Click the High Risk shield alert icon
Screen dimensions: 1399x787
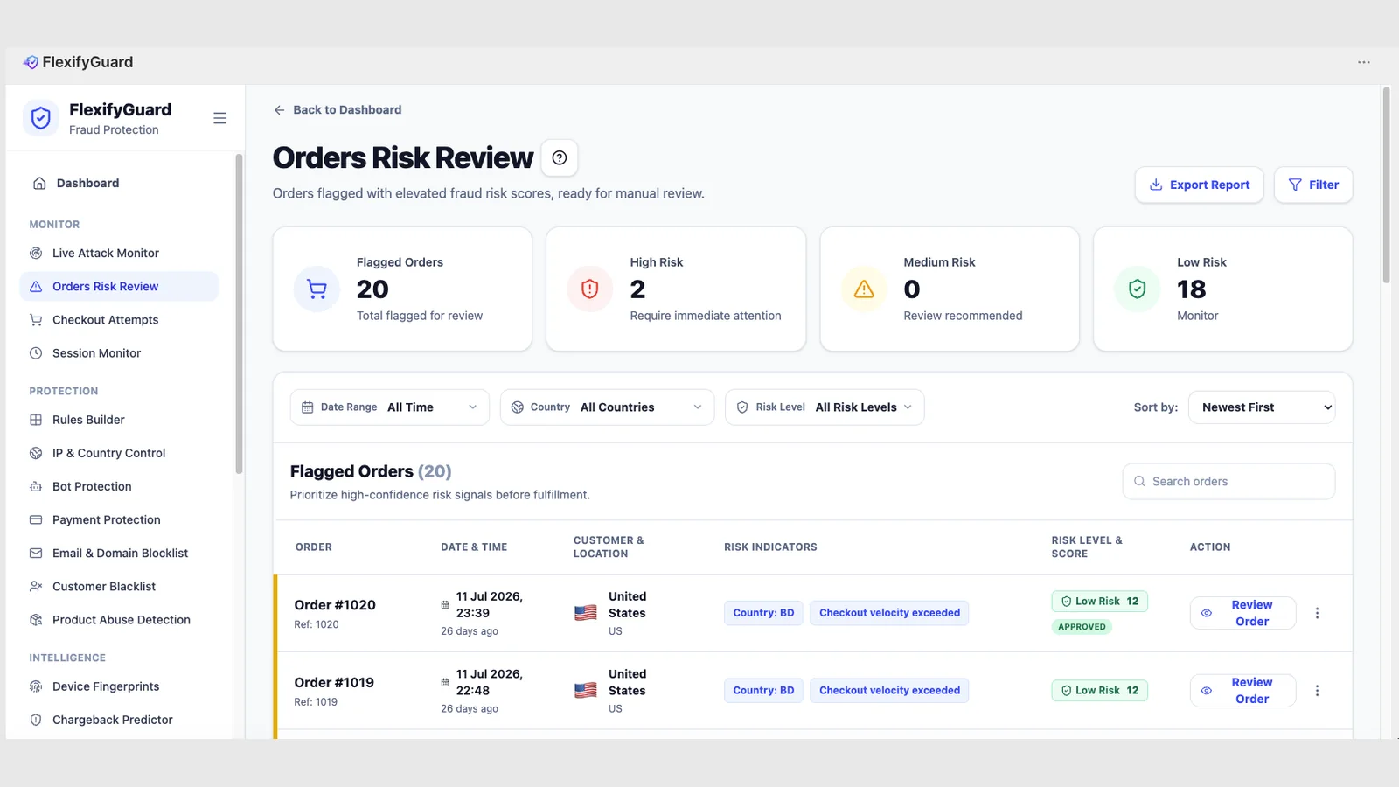tap(590, 289)
